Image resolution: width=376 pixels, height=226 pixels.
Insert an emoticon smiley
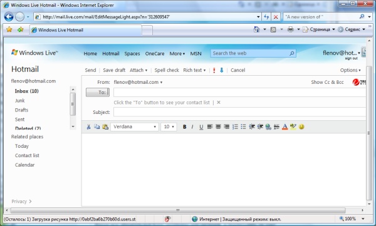(x=301, y=127)
